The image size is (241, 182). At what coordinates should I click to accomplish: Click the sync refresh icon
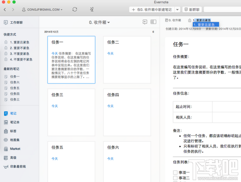75,9
